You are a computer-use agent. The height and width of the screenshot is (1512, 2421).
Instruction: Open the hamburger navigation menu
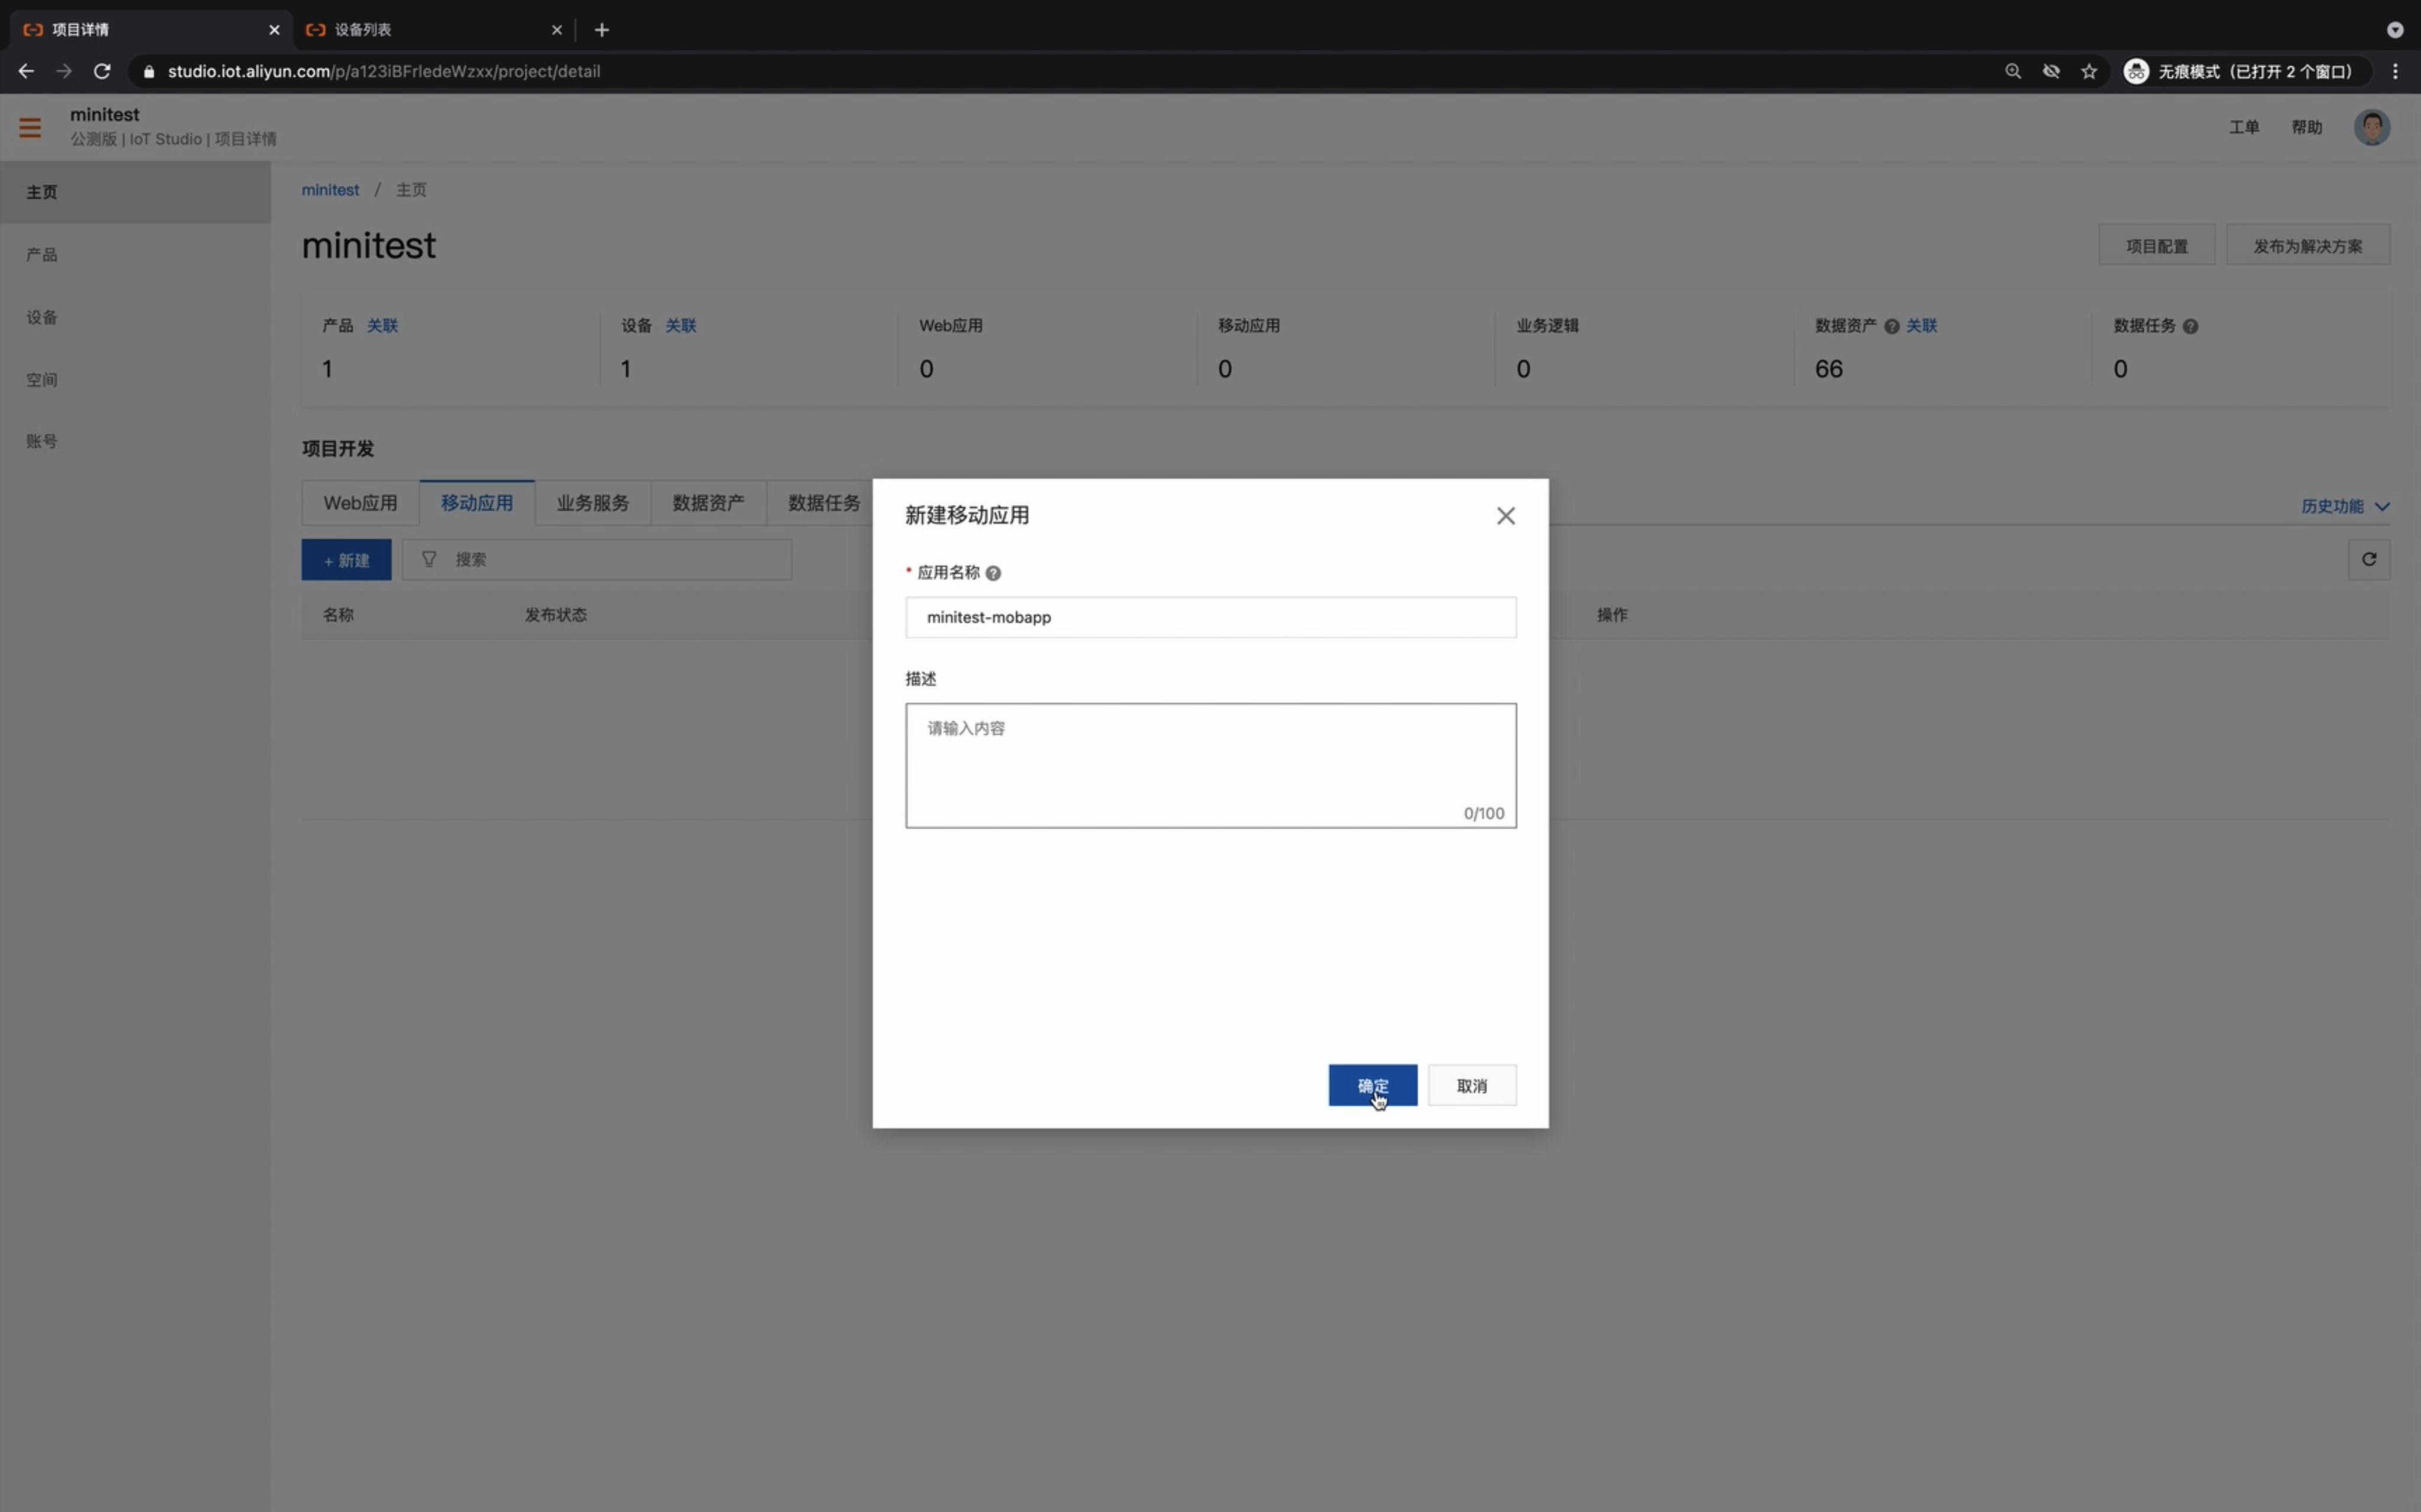pyautogui.click(x=30, y=127)
